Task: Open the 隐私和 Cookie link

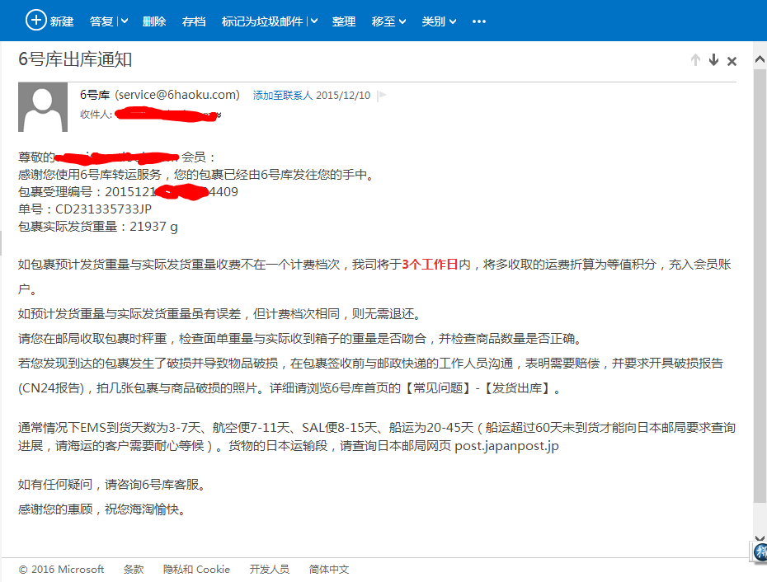Action: [x=196, y=570]
